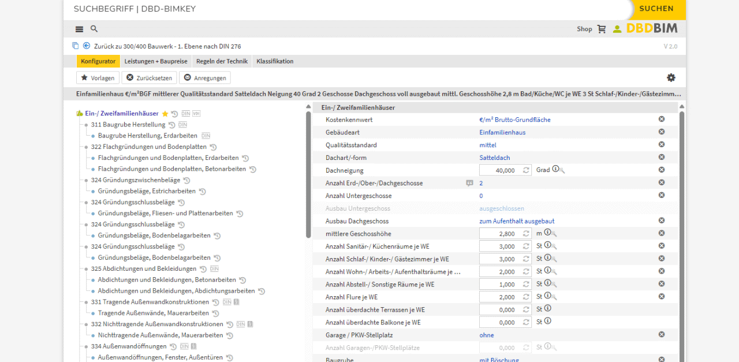Select tree row Flachgründungen und Bodenplatten, Betonarbeiten
This screenshot has height=362, width=739.
pos(172,169)
